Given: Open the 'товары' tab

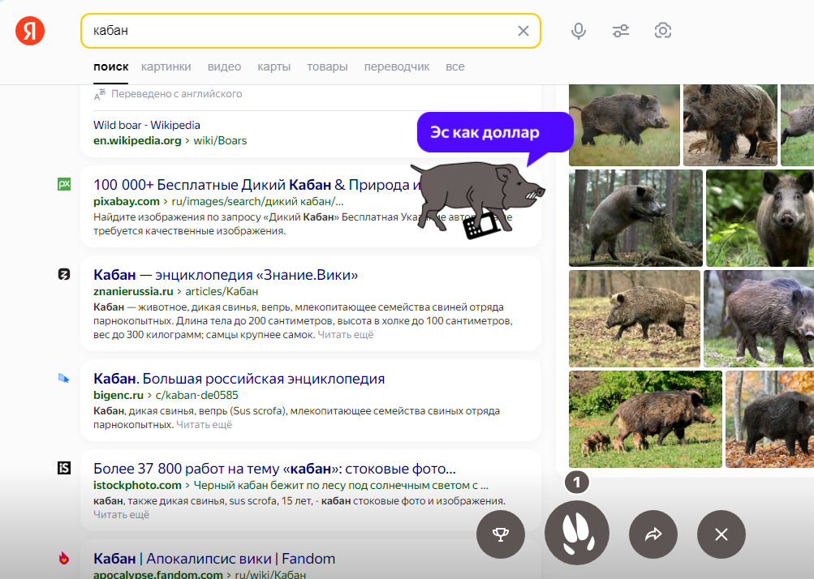Looking at the screenshot, I should (x=327, y=66).
